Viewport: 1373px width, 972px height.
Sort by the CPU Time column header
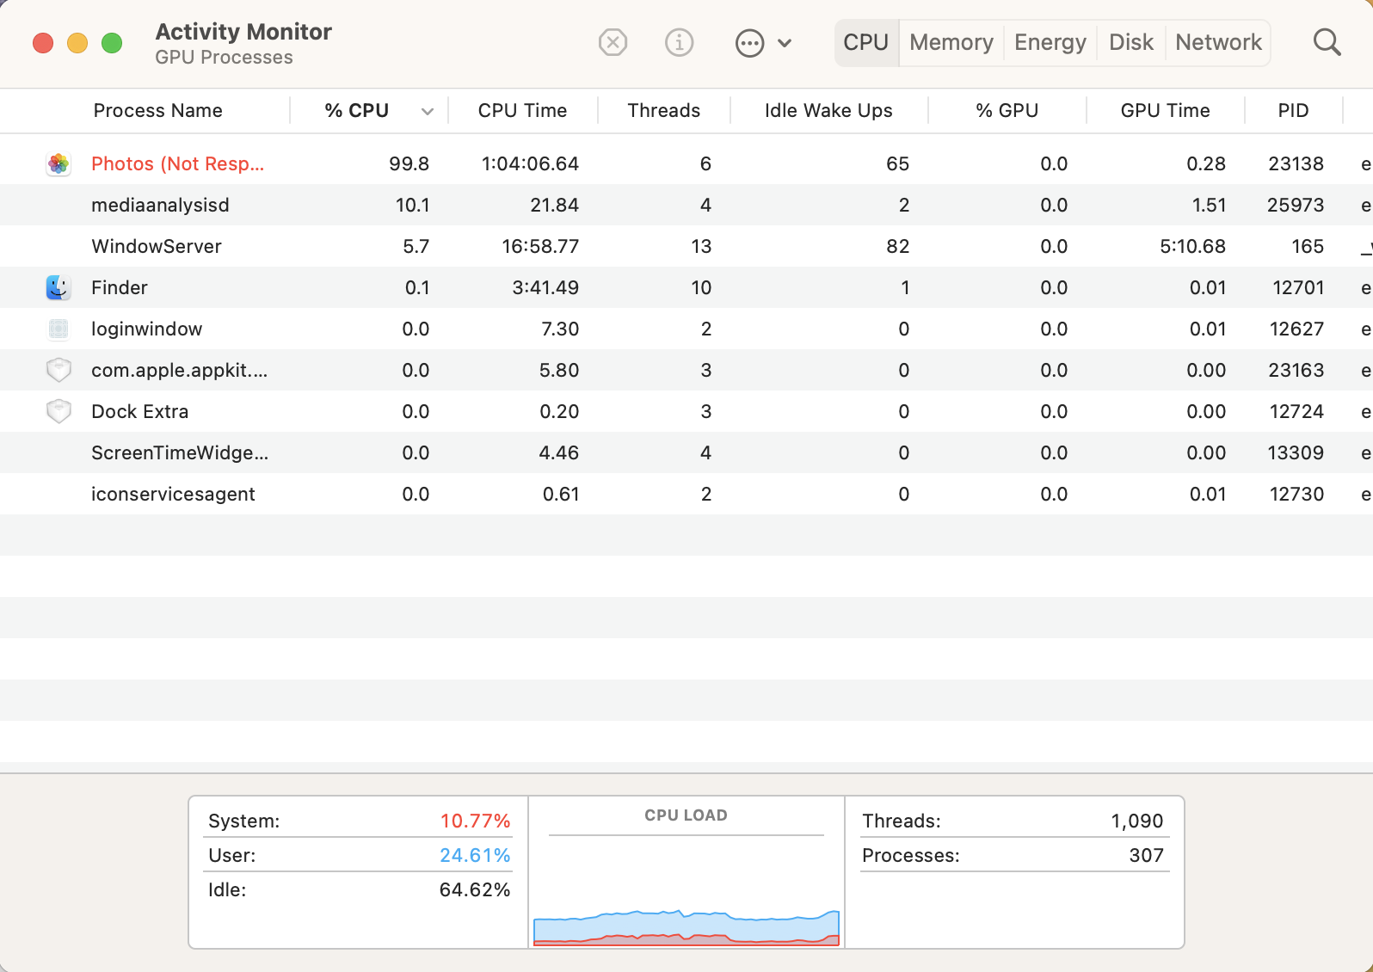click(522, 110)
